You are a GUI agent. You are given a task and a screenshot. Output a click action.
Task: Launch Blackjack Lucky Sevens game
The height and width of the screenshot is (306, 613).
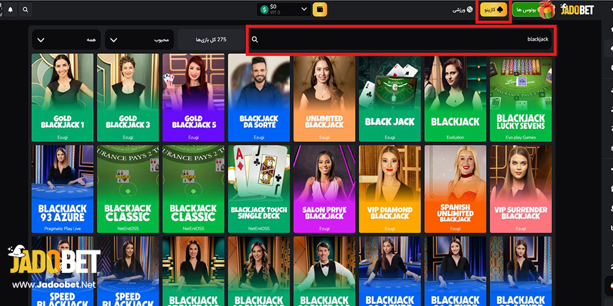click(x=520, y=97)
